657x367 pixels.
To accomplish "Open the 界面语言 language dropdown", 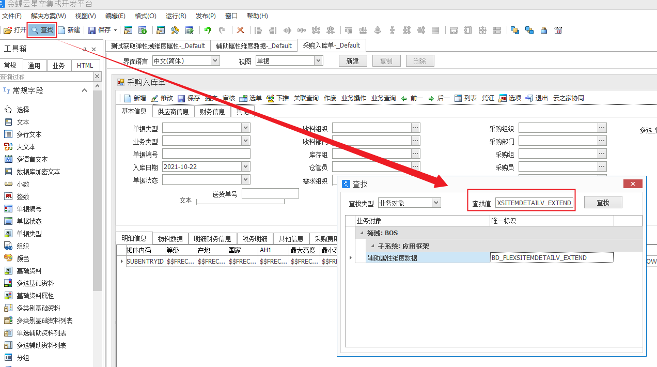I will 215,61.
